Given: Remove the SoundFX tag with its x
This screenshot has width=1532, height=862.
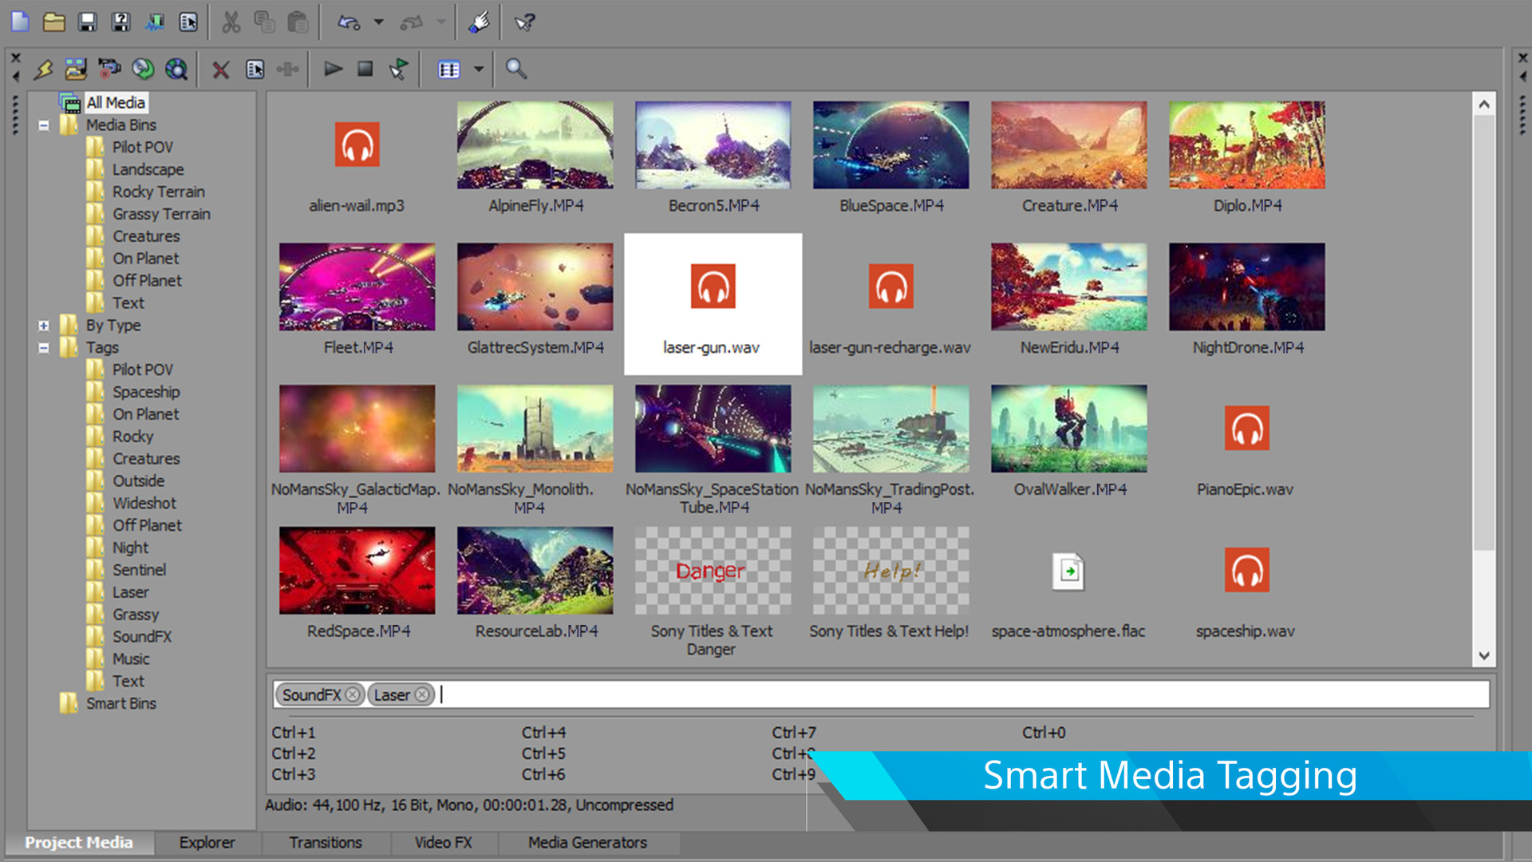Looking at the screenshot, I should 353,695.
